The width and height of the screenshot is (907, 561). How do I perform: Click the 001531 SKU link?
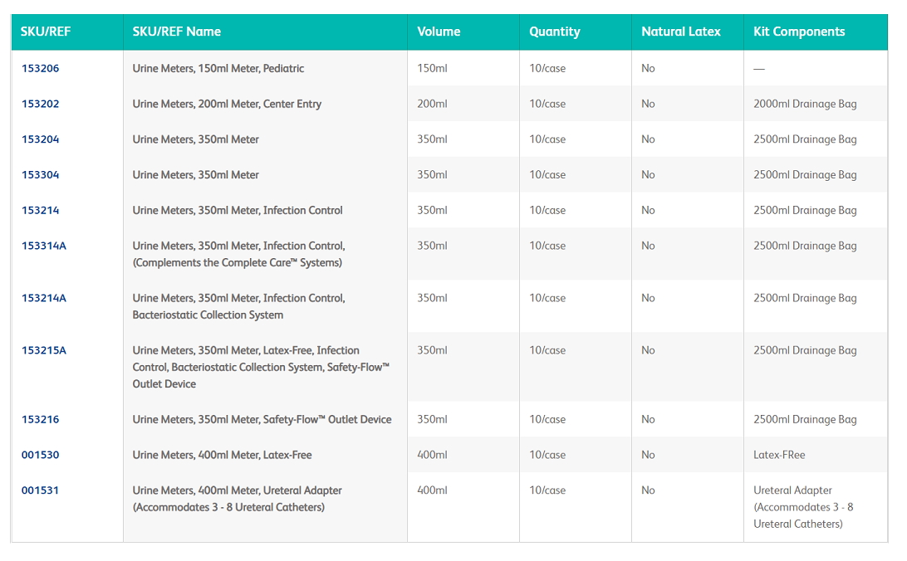[40, 490]
